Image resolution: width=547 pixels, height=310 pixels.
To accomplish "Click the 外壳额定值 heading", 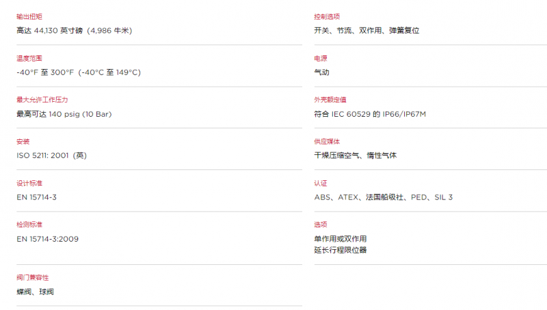I will click(330, 100).
